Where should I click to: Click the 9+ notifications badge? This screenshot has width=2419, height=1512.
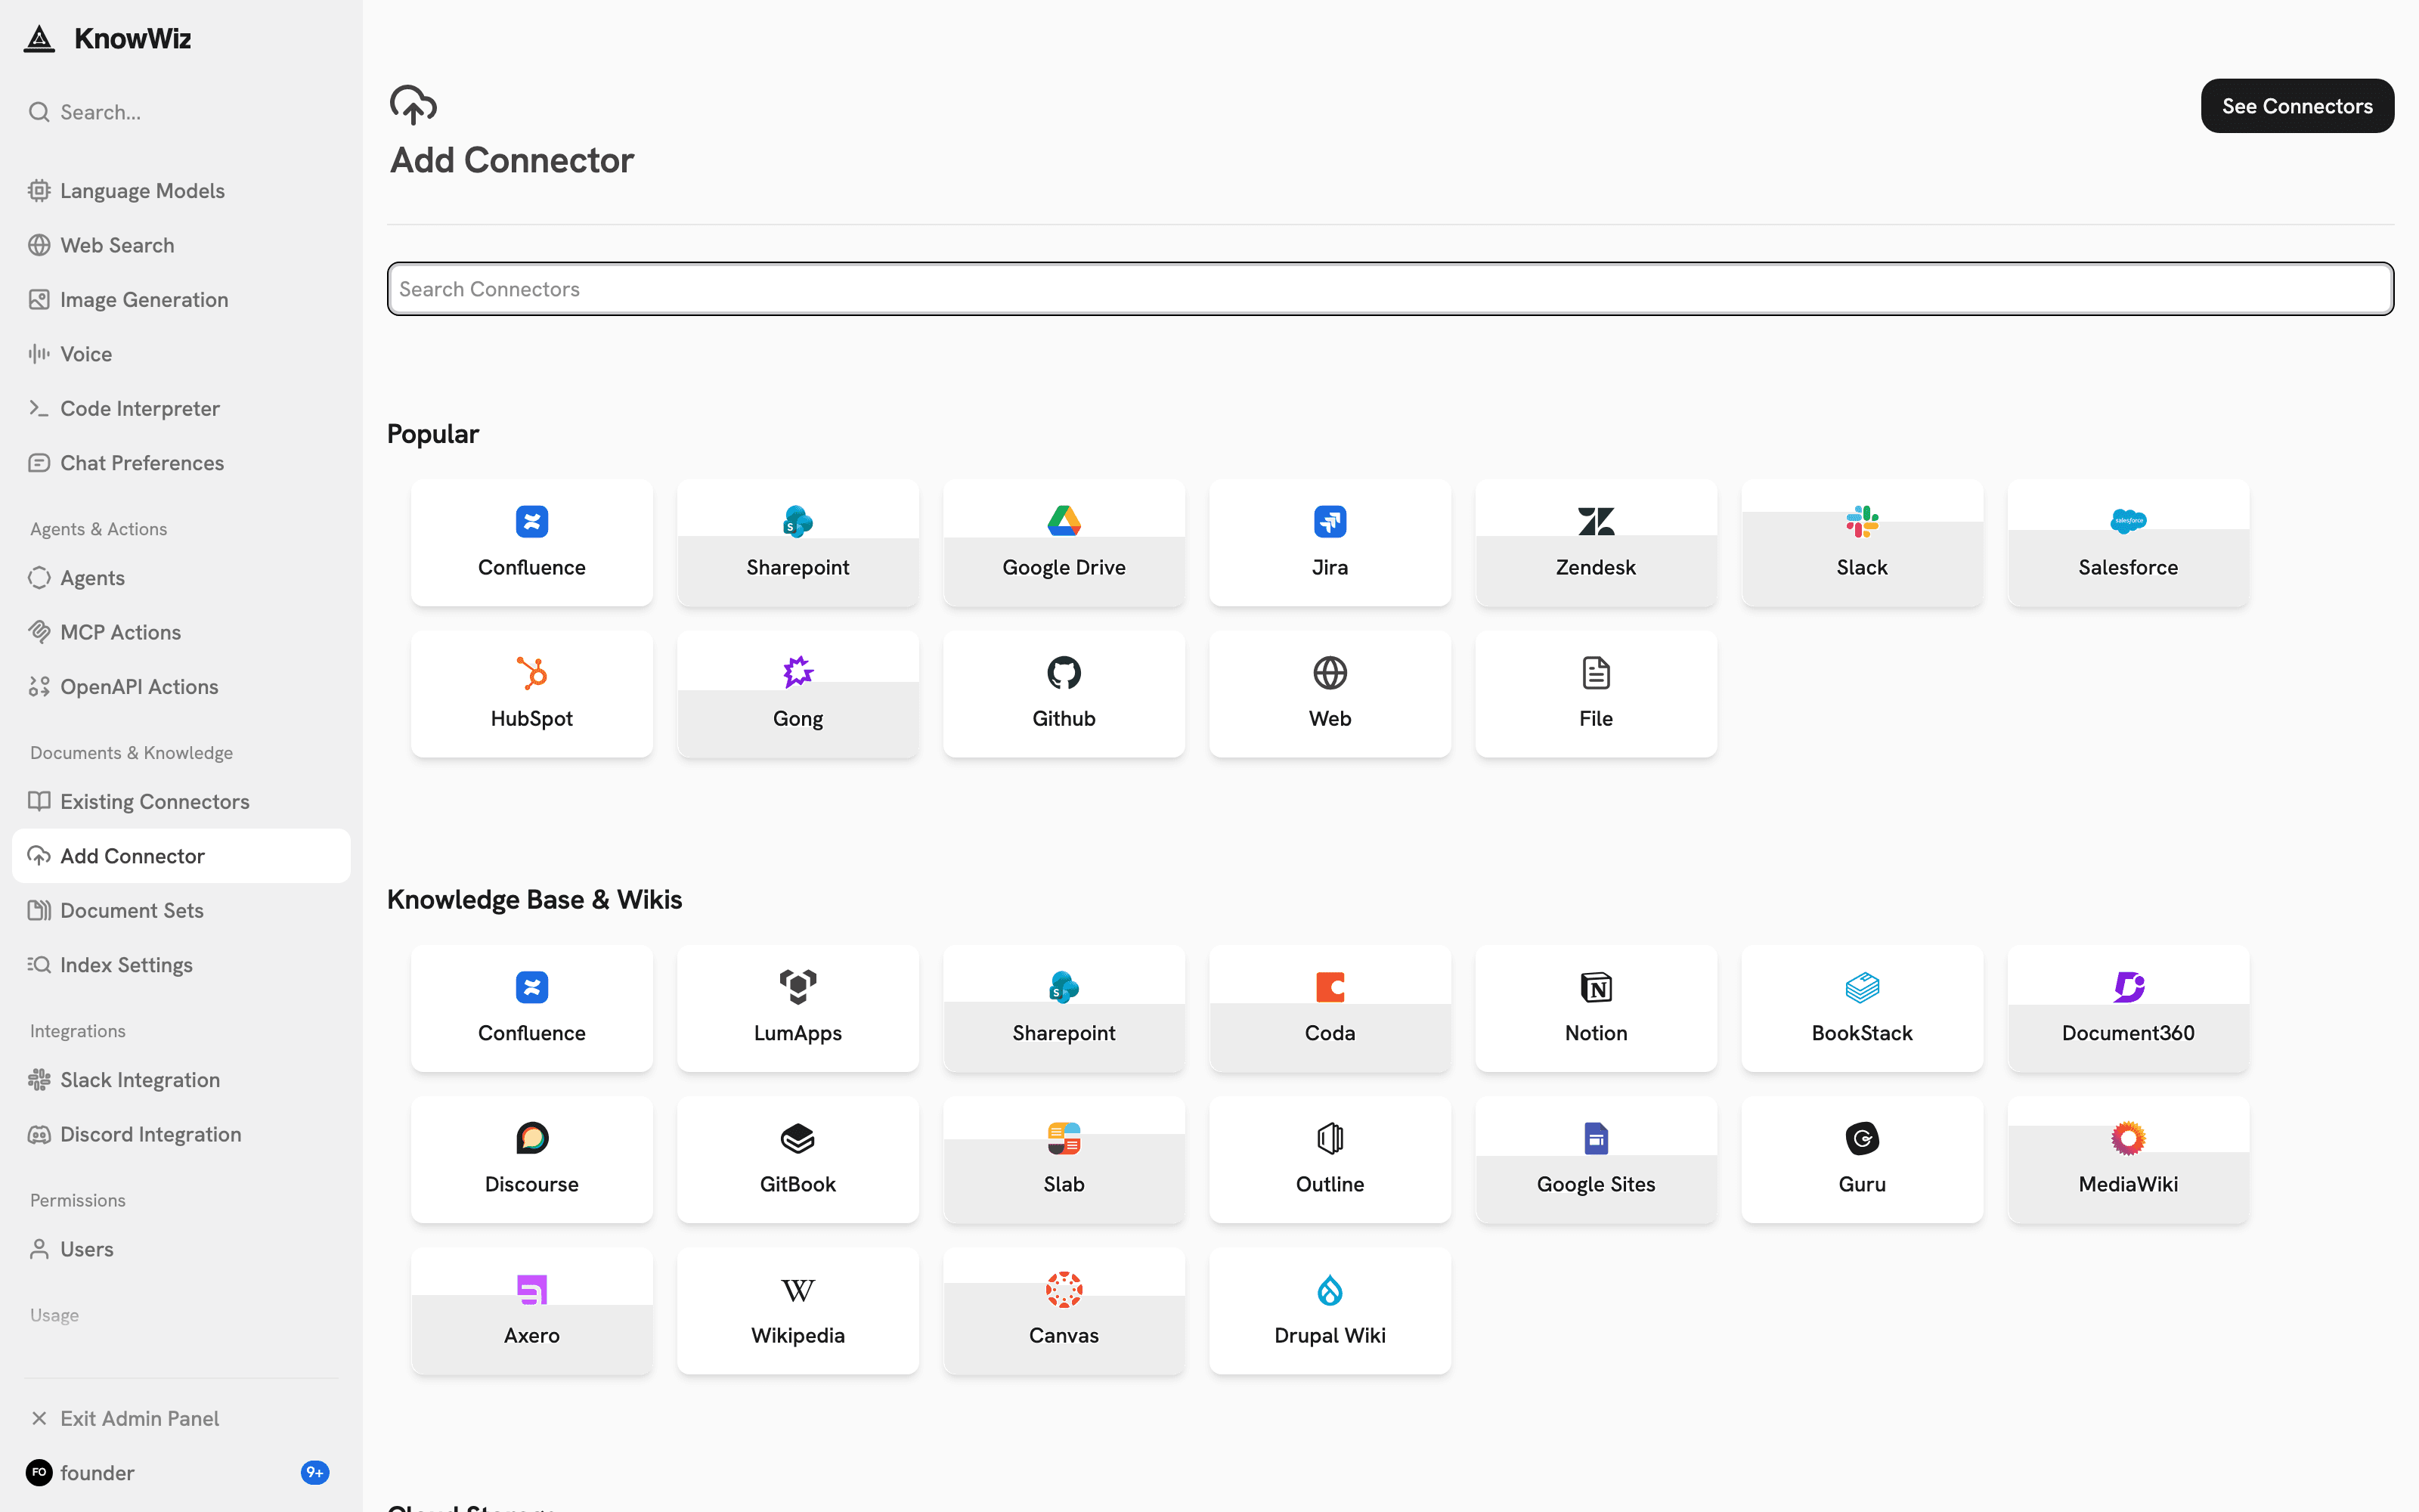pyautogui.click(x=314, y=1473)
